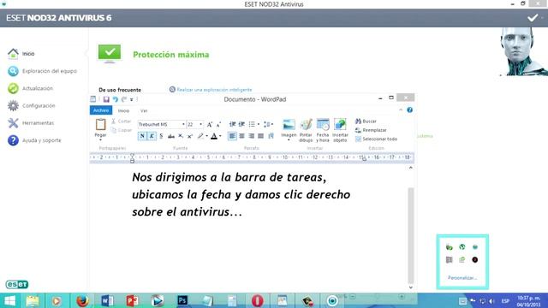Toggle superscript formatting in WordPad
The height and width of the screenshot is (308, 548).
pyautogui.click(x=190, y=136)
